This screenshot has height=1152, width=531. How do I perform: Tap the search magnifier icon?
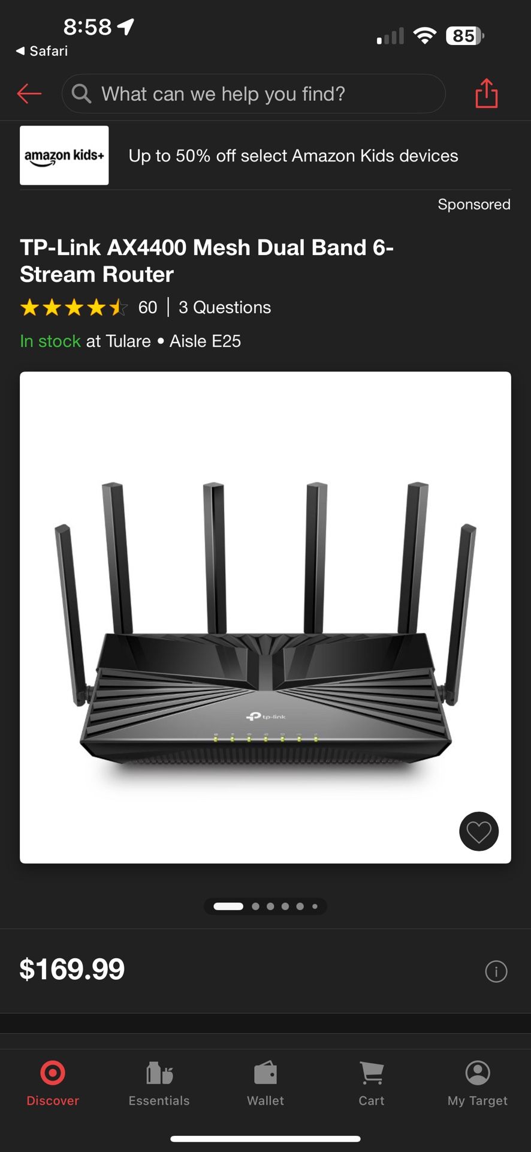(x=82, y=94)
